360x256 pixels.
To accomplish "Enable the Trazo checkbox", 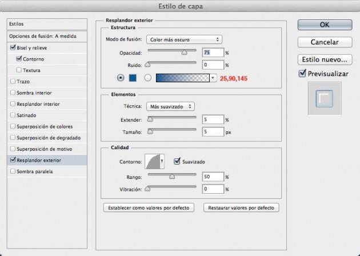I will pyautogui.click(x=13, y=81).
